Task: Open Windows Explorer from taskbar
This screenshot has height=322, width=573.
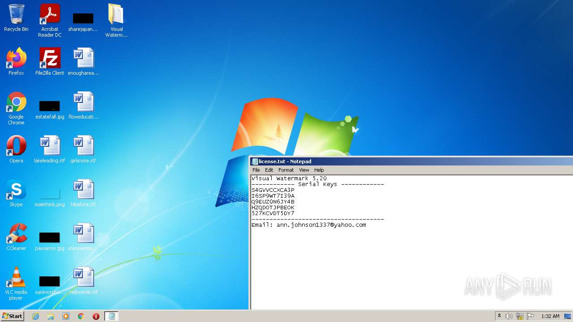Action: point(51,316)
